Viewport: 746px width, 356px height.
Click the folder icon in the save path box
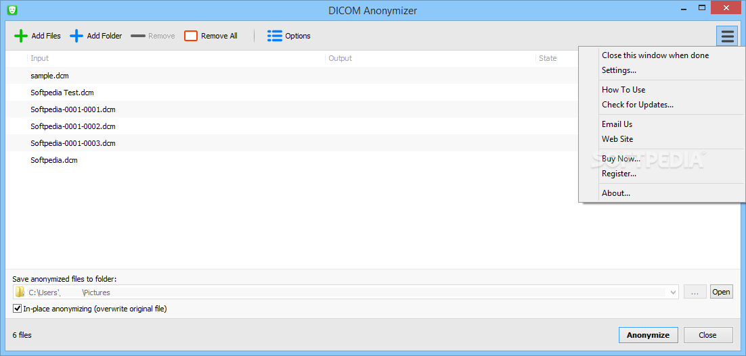pyautogui.click(x=20, y=292)
